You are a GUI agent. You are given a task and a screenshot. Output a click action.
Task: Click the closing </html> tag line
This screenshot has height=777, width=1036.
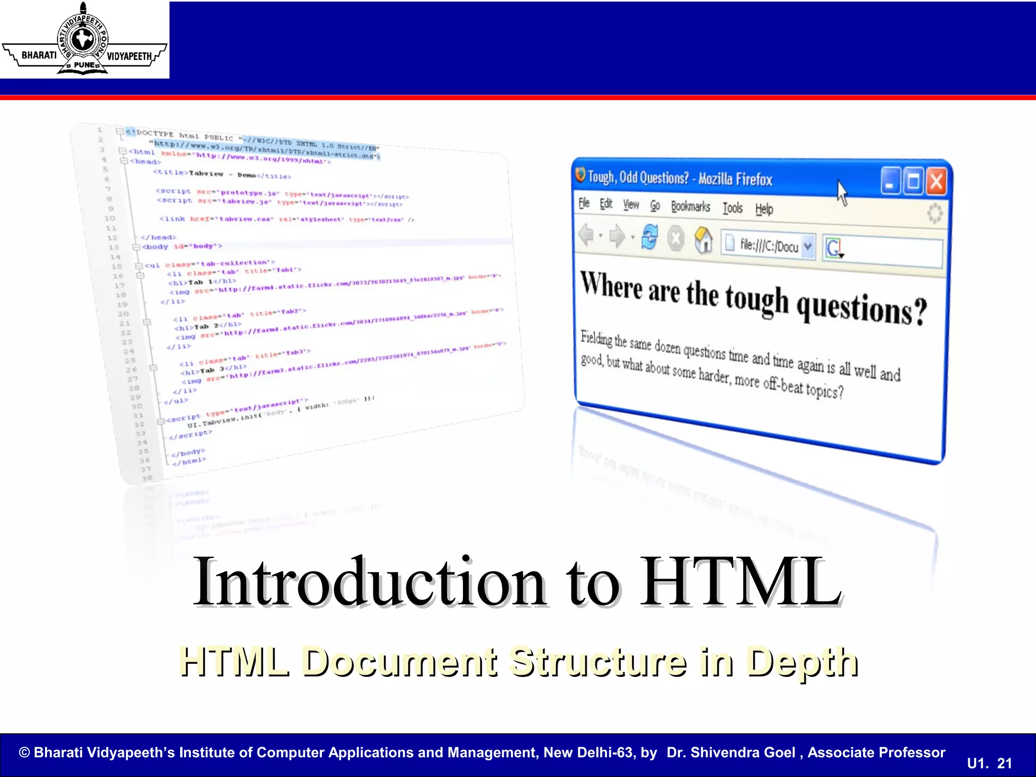[x=189, y=461]
